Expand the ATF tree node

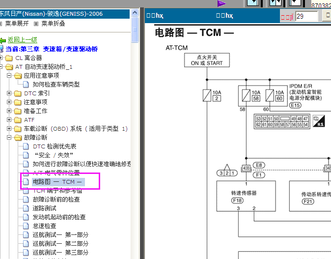tap(9, 120)
